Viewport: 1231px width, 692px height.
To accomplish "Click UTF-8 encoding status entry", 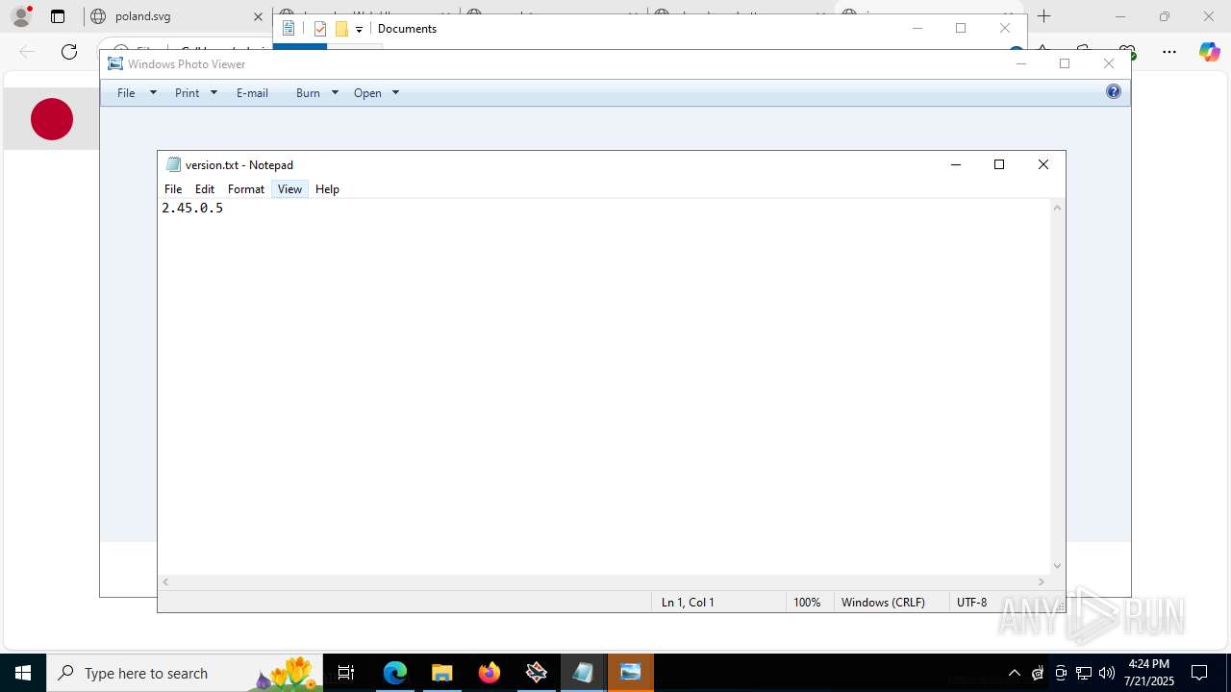I will [971, 603].
